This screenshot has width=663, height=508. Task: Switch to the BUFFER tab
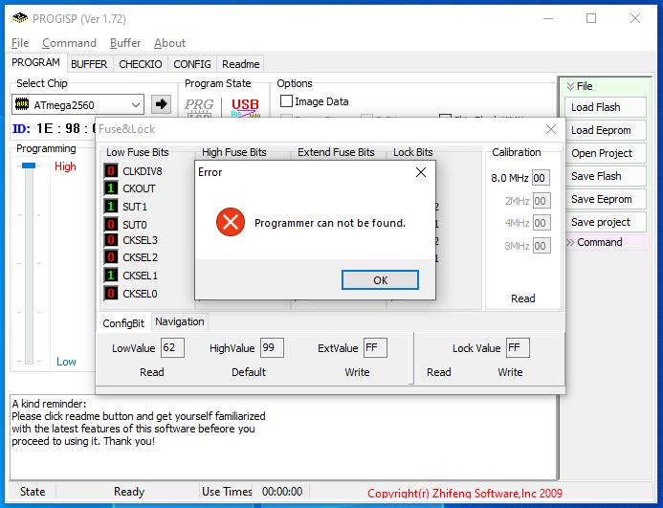pos(89,64)
